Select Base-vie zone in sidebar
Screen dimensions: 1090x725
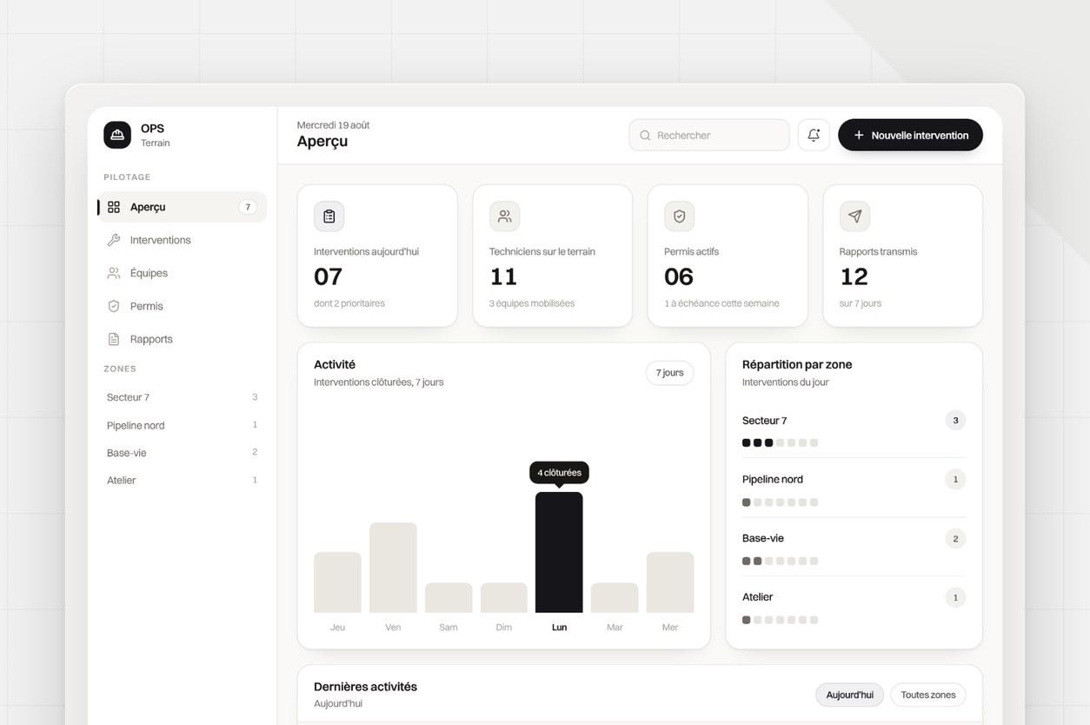point(182,453)
